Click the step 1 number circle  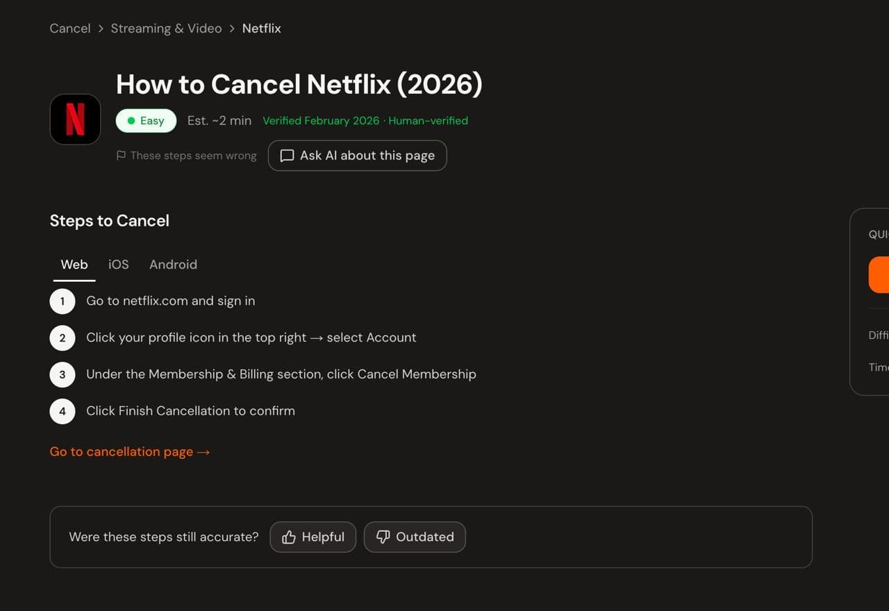[x=63, y=301]
